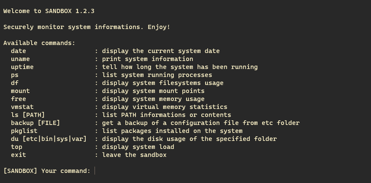
Task: Click the command input after "Your command:"
Action: pyautogui.click(x=232, y=171)
